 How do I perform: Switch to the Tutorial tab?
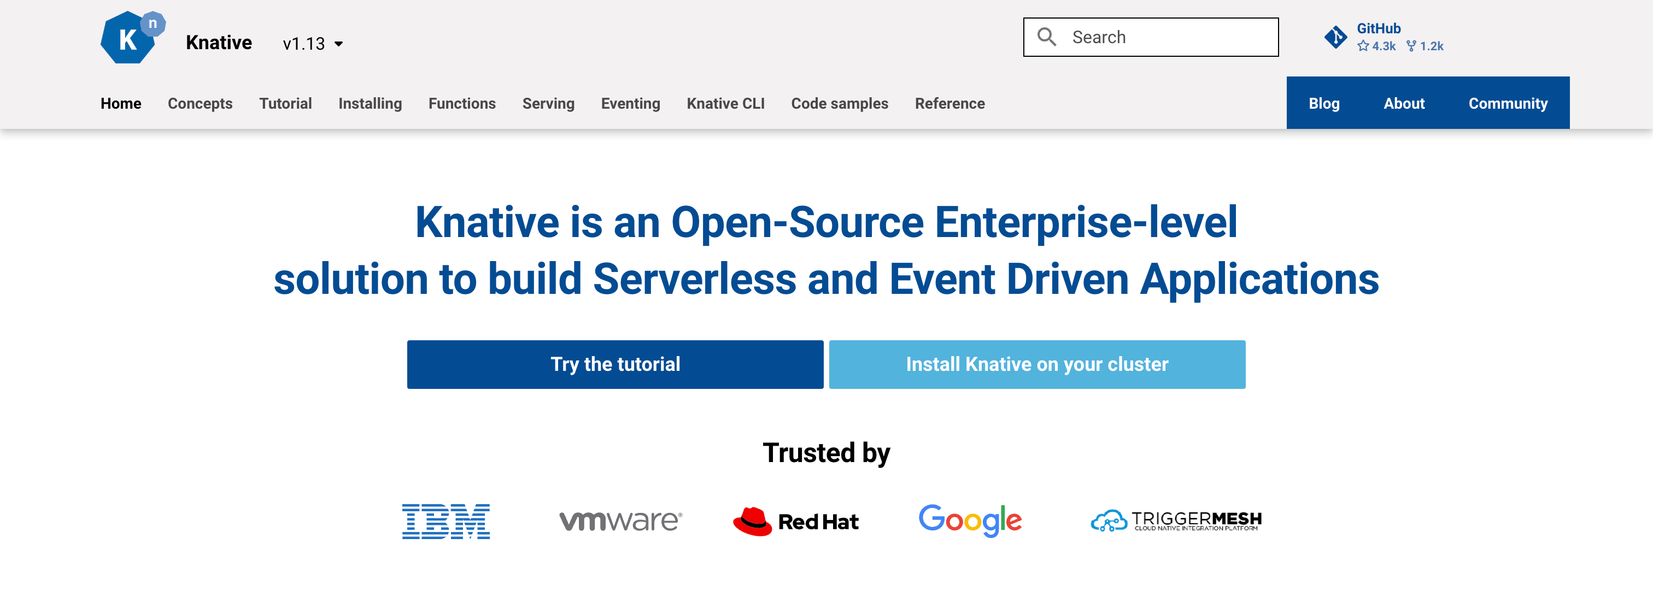(x=285, y=103)
